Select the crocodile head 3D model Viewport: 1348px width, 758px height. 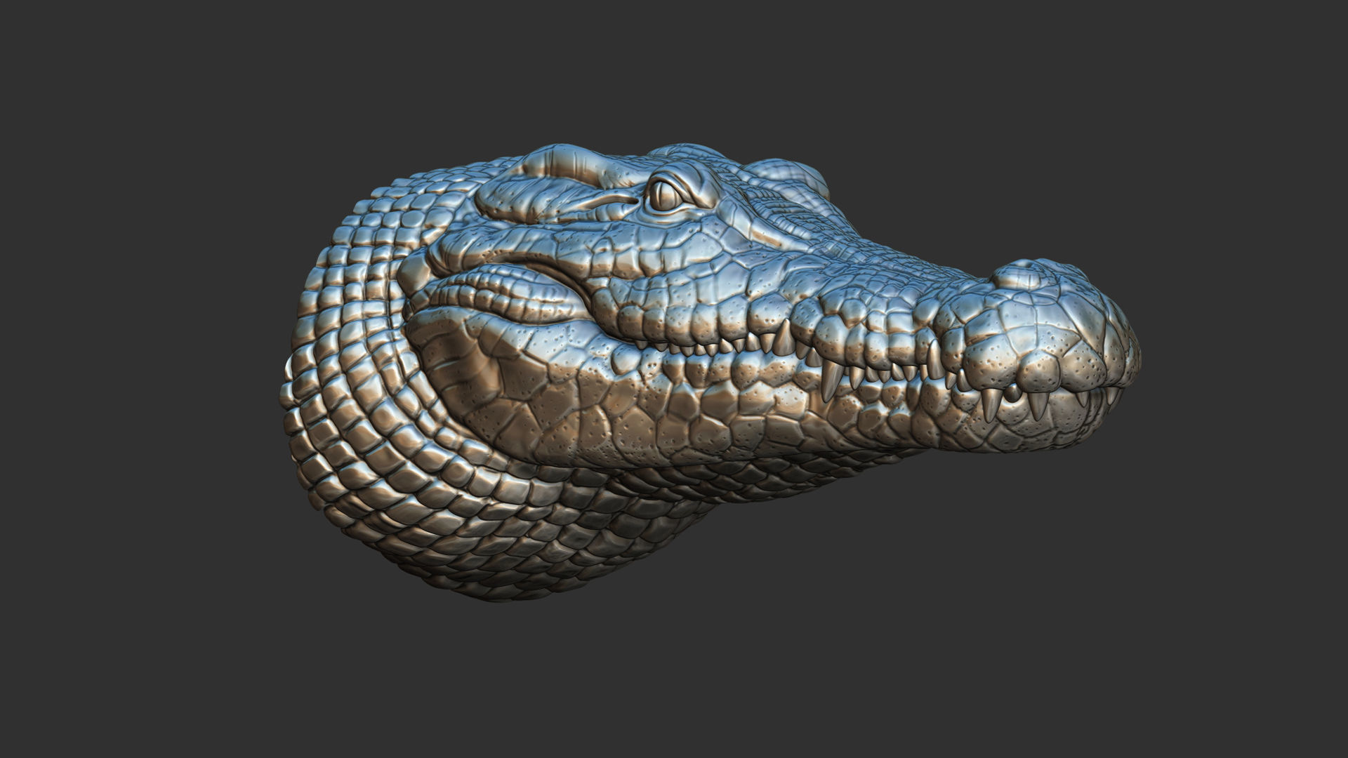coord(709,372)
